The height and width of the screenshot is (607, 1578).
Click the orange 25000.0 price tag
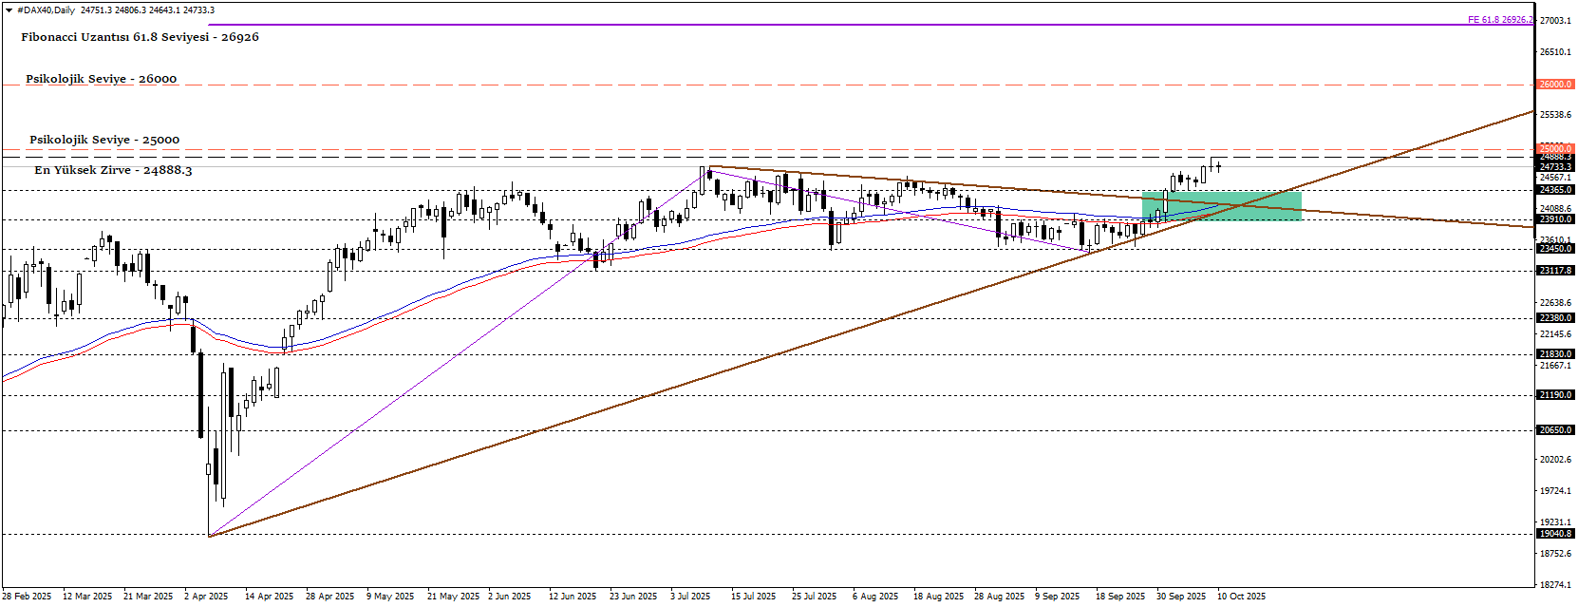1555,148
